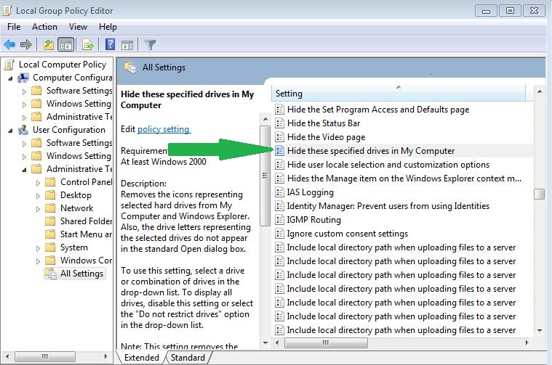Click the settings list scroll-up arrow

pos(539,91)
